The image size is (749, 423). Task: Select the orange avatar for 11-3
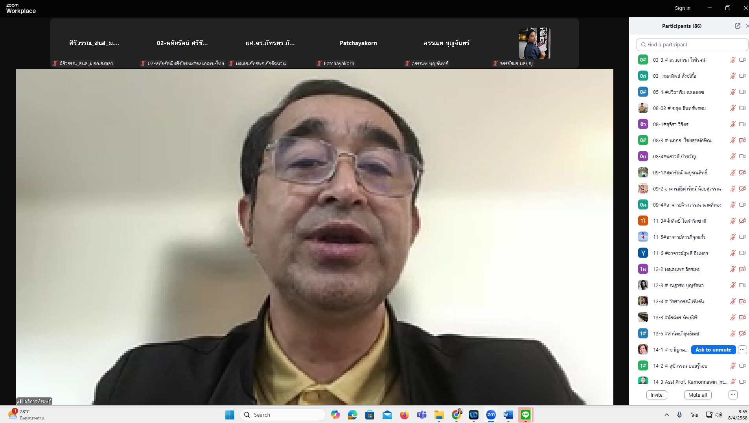643,221
